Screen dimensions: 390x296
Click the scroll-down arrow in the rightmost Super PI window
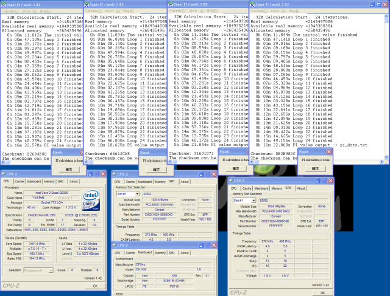click(x=386, y=157)
